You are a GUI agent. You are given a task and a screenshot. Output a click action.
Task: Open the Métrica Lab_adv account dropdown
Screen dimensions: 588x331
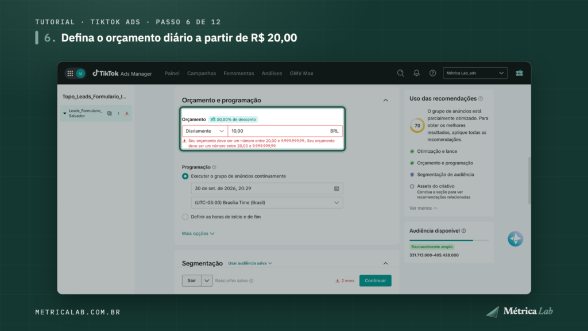coord(475,73)
